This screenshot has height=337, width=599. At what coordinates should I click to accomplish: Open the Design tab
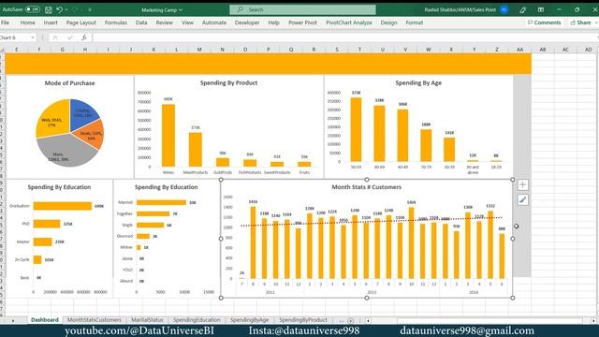click(389, 22)
